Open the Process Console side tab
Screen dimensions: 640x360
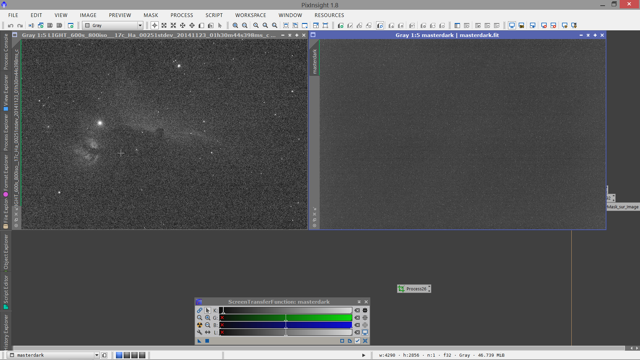point(6,52)
